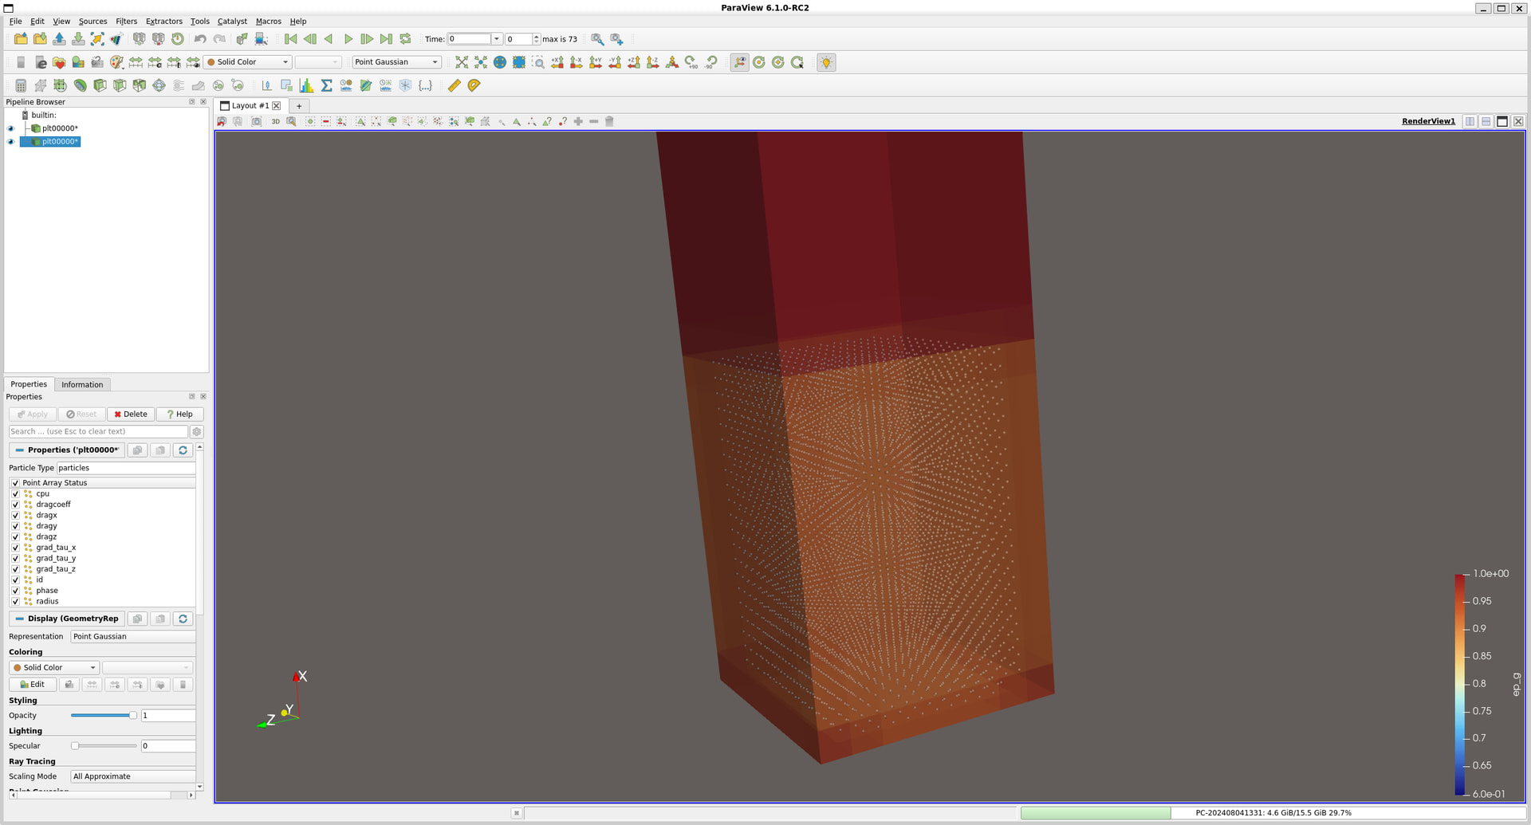This screenshot has height=825, width=1531.
Task: Uncheck the dragcoeff point array checkbox
Action: point(15,505)
